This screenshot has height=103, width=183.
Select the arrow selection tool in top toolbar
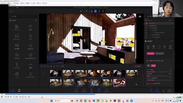click(x=81, y=11)
